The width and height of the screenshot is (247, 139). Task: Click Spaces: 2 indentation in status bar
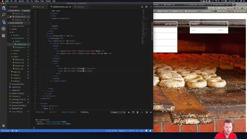123,131
